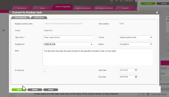Click the Confirm No Default link
169x97 pixels.
point(159,94)
